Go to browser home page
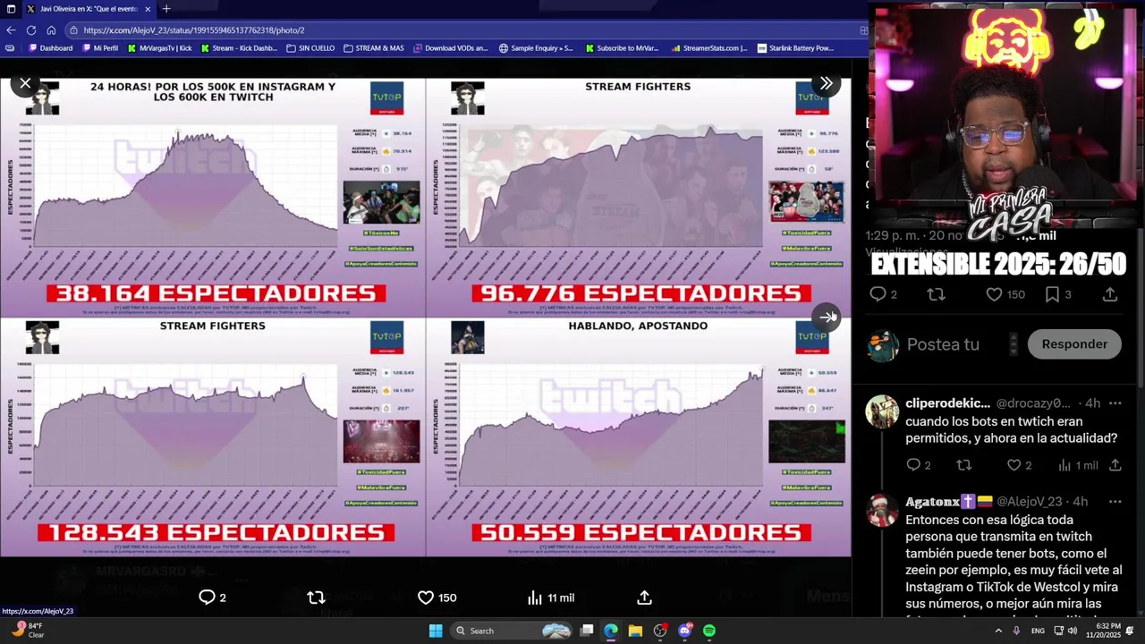This screenshot has width=1145, height=644. click(51, 30)
